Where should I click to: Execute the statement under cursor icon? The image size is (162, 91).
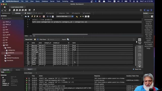pyautogui.click(x=35, y=16)
